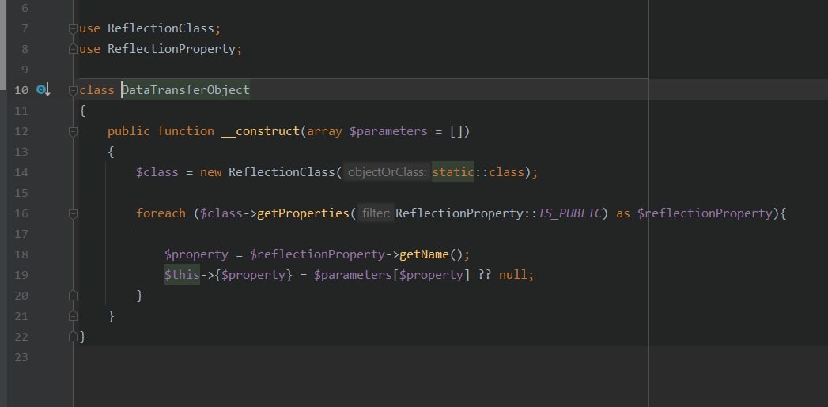Click the IS_PUBLIC constant on line 16
Screen dimensions: 828x407
[569, 213]
